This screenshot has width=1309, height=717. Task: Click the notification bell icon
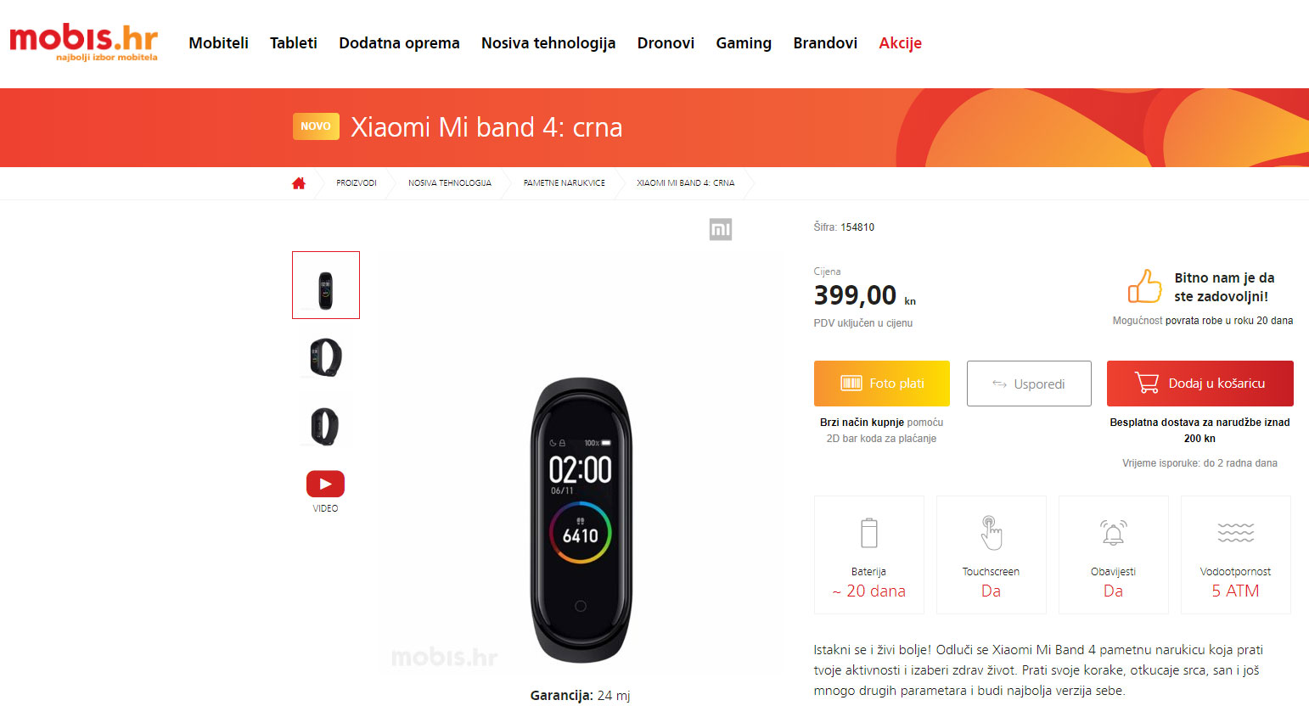1114,533
